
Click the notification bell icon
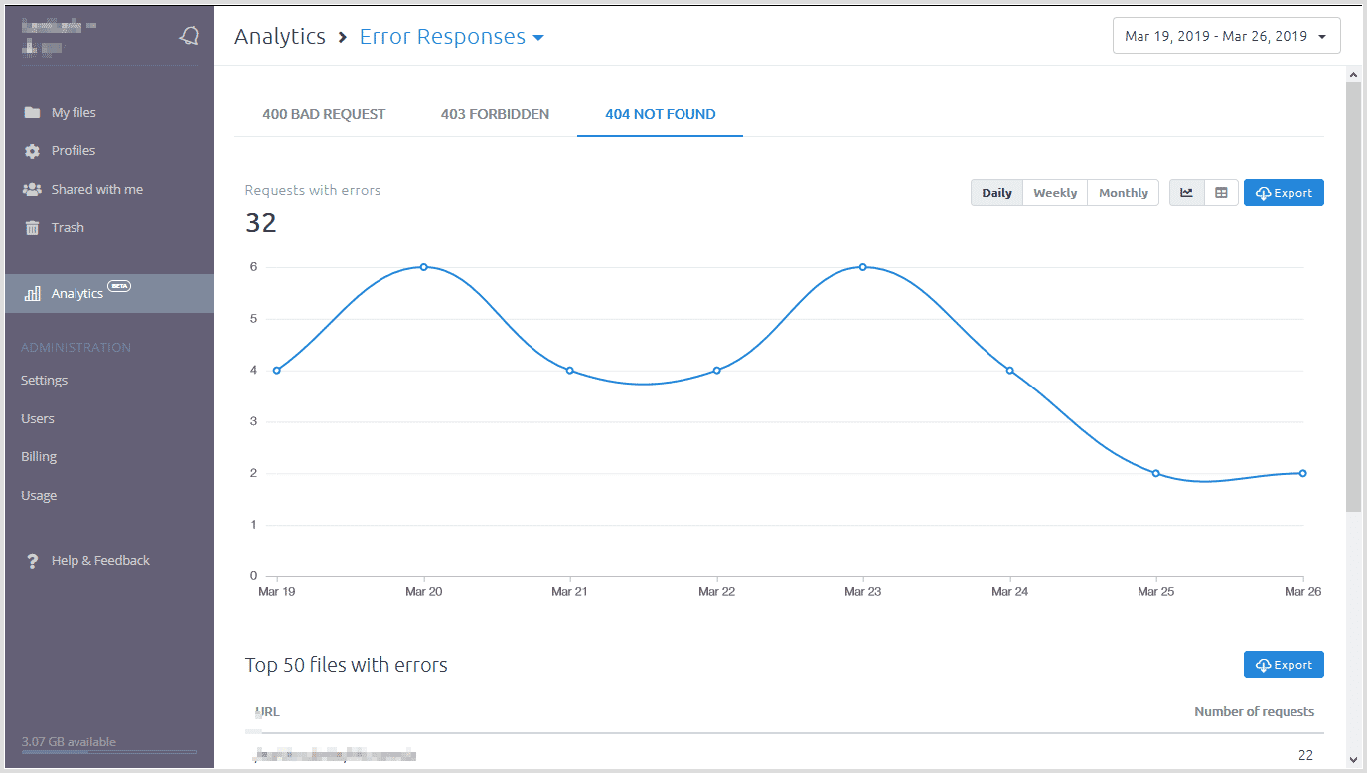click(x=189, y=36)
